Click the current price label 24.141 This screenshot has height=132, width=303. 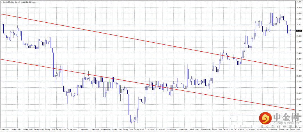[299, 30]
